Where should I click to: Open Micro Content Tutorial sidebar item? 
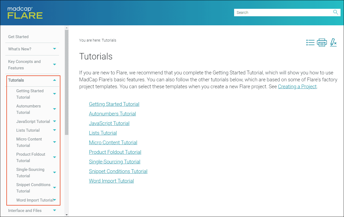coord(29,142)
